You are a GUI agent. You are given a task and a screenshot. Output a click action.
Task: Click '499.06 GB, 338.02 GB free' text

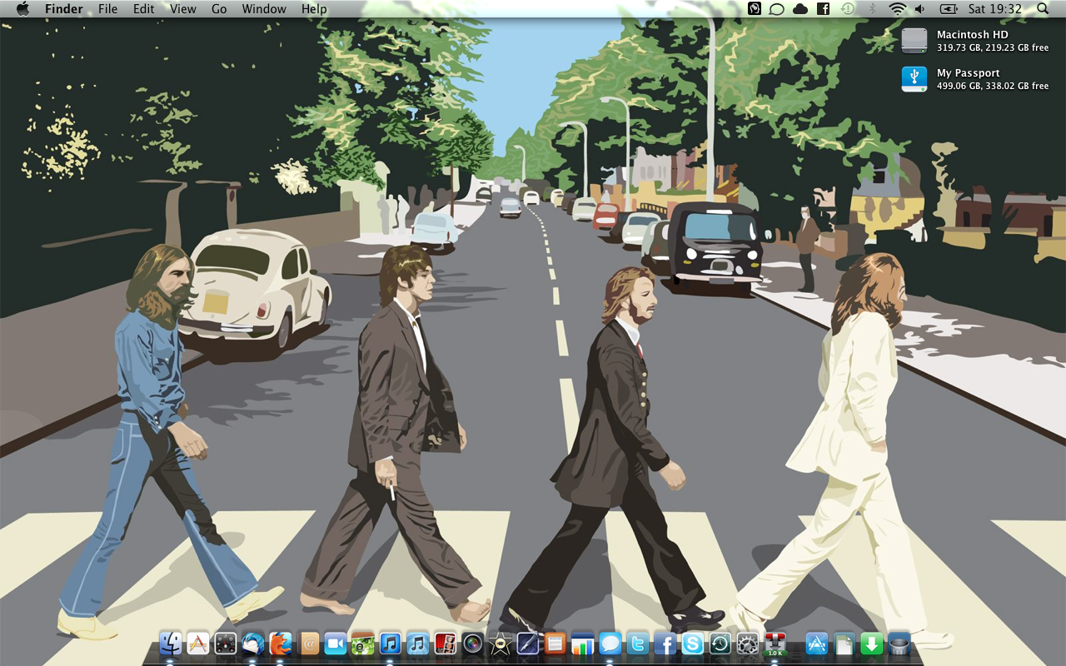pyautogui.click(x=993, y=86)
